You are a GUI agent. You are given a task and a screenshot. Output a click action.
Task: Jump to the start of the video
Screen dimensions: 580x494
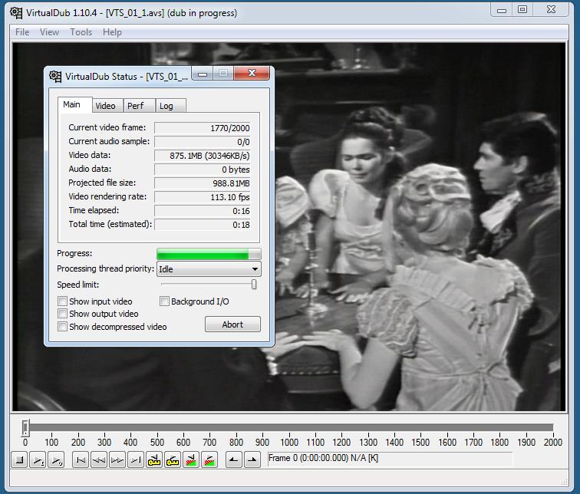[80, 459]
